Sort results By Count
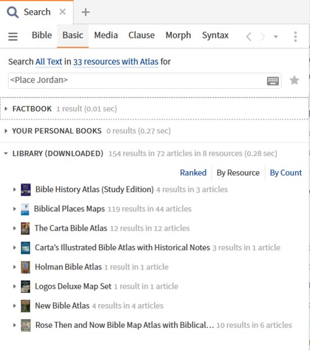 coord(286,172)
